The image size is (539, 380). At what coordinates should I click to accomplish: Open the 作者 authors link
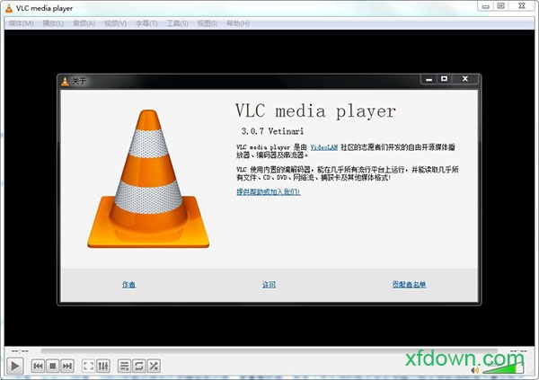pos(128,285)
